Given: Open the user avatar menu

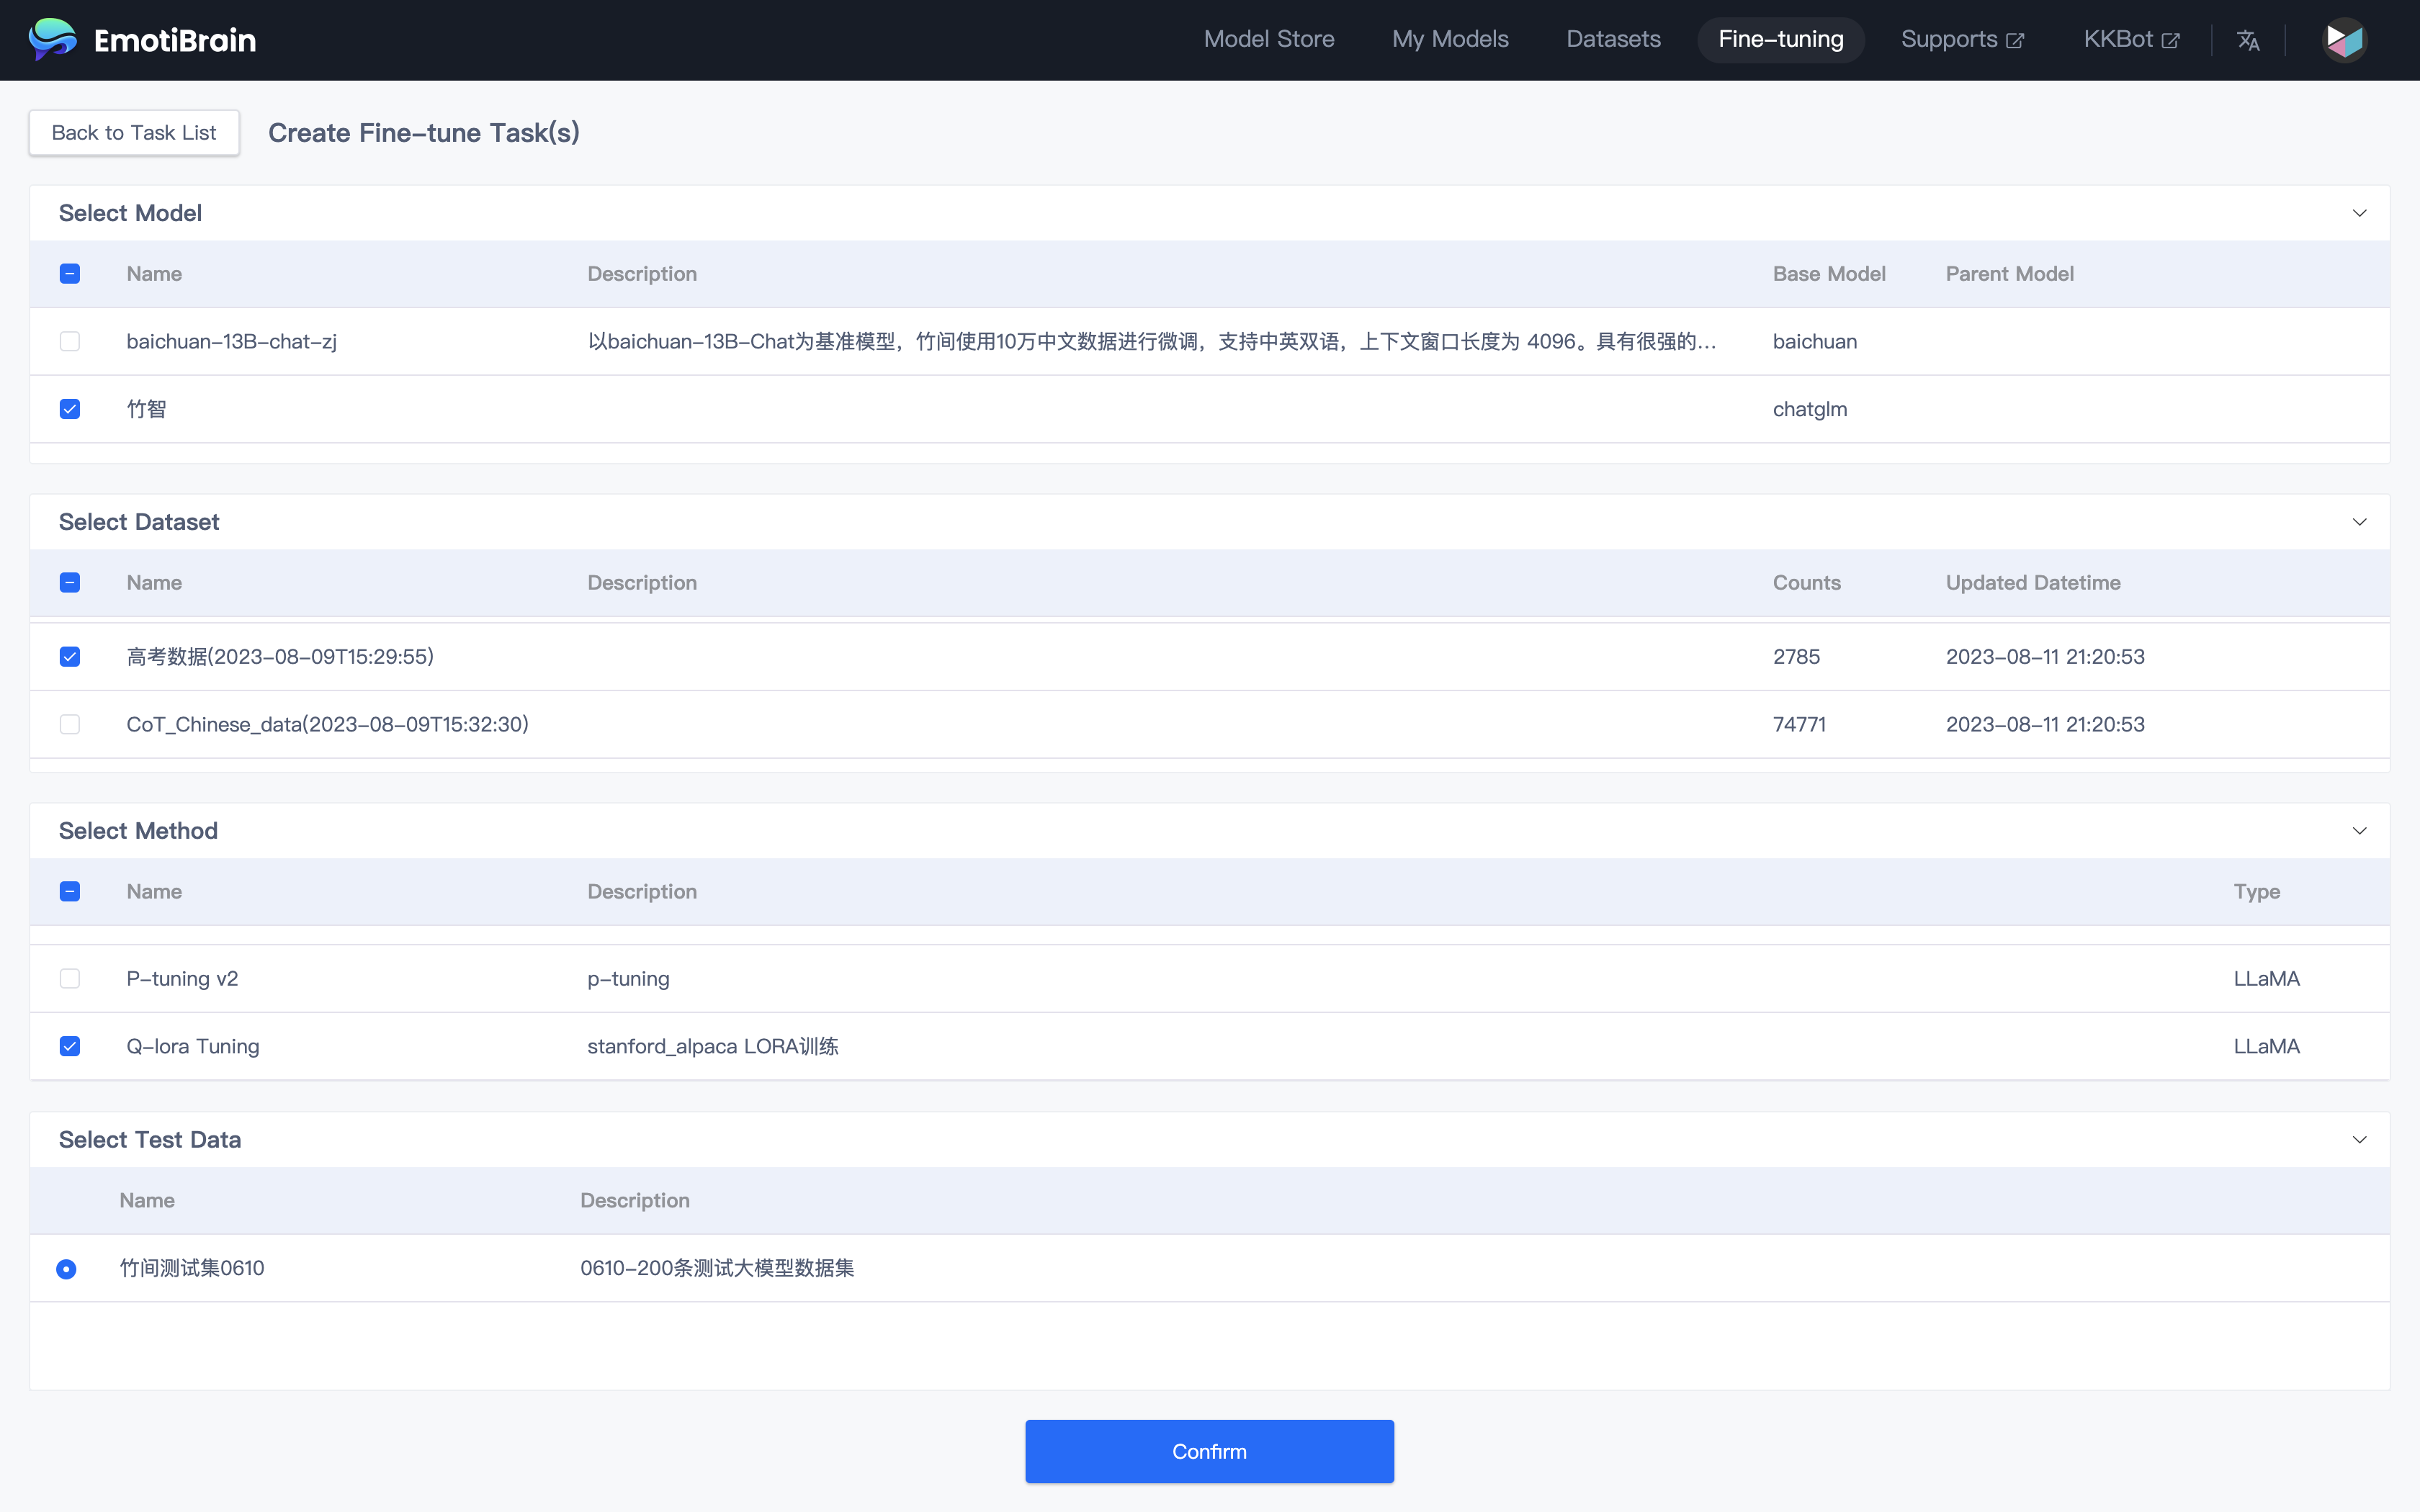Looking at the screenshot, I should [x=2344, y=40].
